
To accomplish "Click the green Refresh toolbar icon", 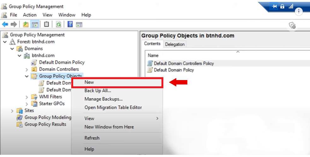I will tap(59, 24).
